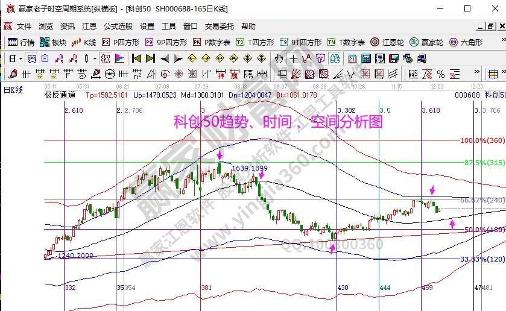Open the 江恩轮 Gann wheel tool
Screen dimensions: 506x311
point(387,42)
